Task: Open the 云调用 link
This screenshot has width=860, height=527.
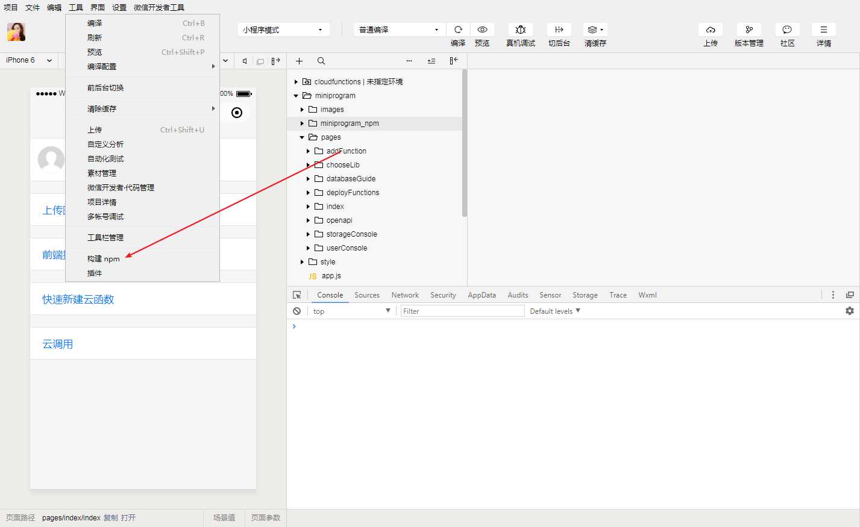Action: click(58, 344)
